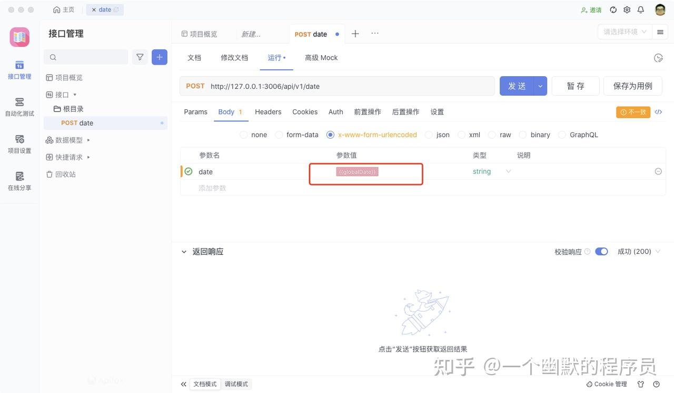This screenshot has width=674, height=393.
Task: Open the Headers tab
Action: tap(267, 111)
